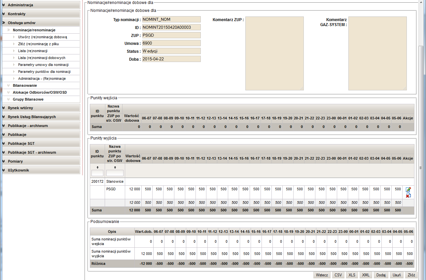
Task: Expand Rynek Usług Bilansujących section
Action: (41, 117)
